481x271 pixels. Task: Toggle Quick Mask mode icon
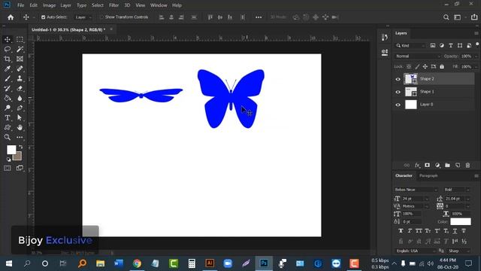(8, 168)
